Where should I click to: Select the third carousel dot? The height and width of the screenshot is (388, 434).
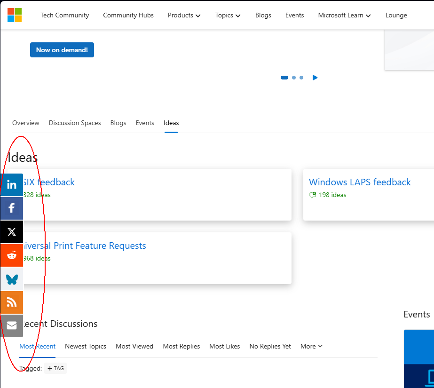coord(301,78)
